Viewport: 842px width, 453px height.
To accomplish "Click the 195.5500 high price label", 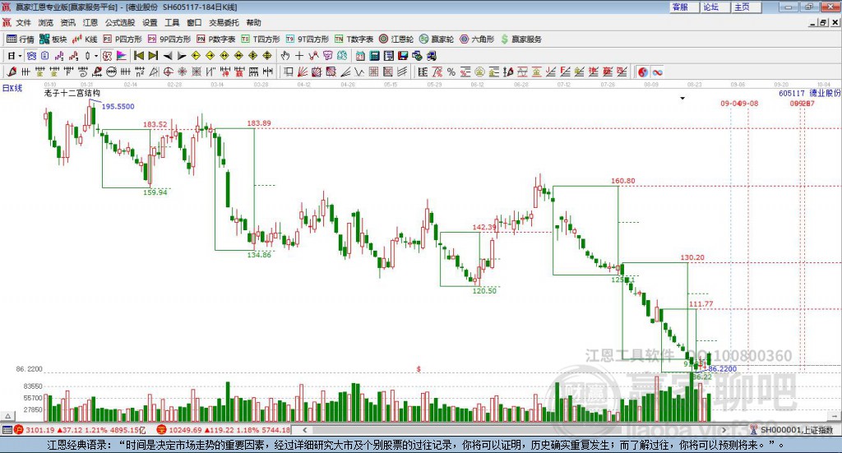I will pyautogui.click(x=118, y=106).
